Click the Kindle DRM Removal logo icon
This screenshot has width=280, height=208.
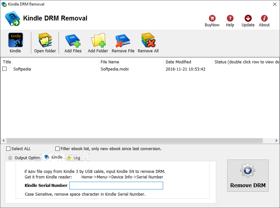12,19
